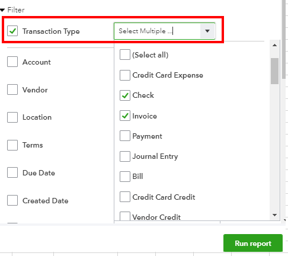The width and height of the screenshot is (288, 256).
Task: Tick the Location filter checkbox
Action: click(12, 117)
